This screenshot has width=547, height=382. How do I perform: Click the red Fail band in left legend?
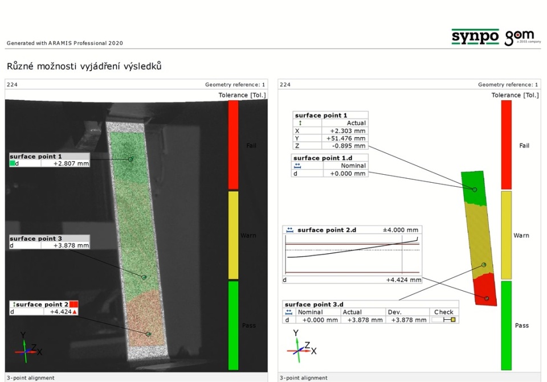pyautogui.click(x=233, y=145)
